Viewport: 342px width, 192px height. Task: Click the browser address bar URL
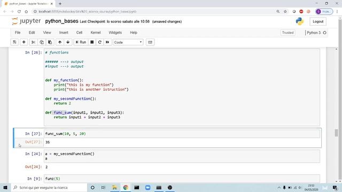pyautogui.click(x=88, y=12)
